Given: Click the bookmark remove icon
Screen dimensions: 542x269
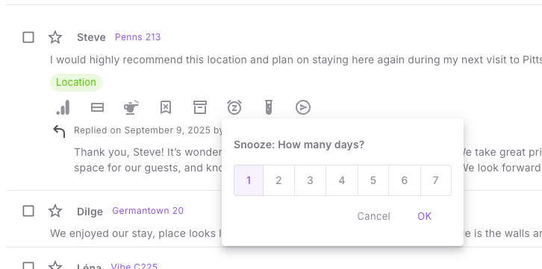Looking at the screenshot, I should point(166,107).
